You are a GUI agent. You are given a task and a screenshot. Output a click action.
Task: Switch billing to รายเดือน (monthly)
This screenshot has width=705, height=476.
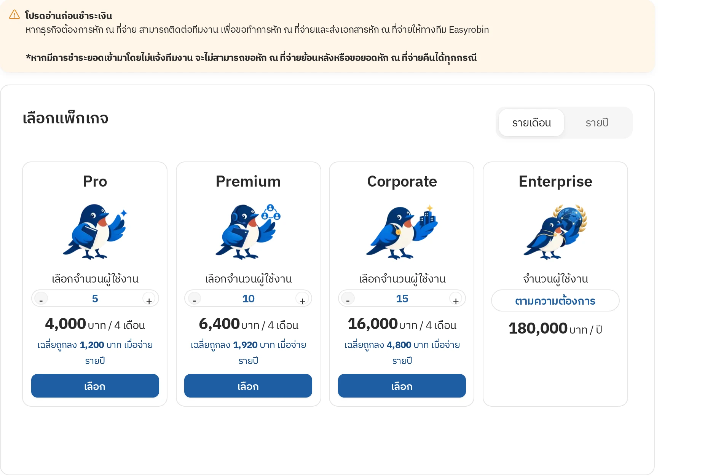[x=531, y=123]
